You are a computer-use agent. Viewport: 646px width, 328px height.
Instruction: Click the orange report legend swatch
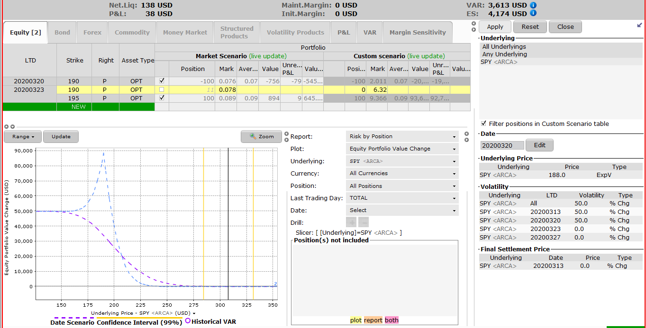[373, 320]
